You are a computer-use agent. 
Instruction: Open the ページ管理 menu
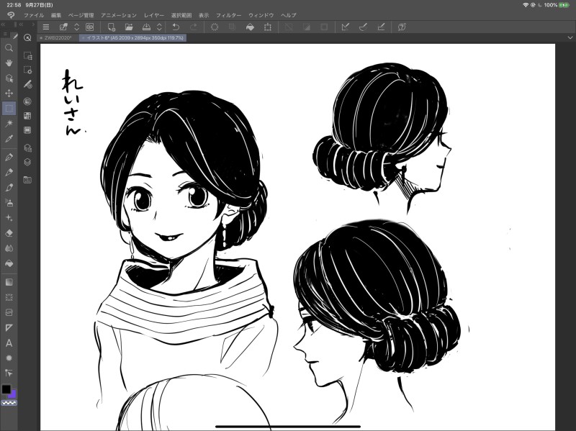pyautogui.click(x=81, y=15)
